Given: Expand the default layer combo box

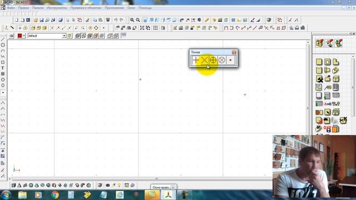Looking at the screenshot, I should [x=64, y=36].
